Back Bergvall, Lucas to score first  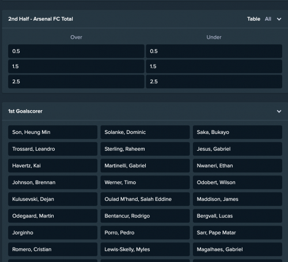tap(237, 216)
